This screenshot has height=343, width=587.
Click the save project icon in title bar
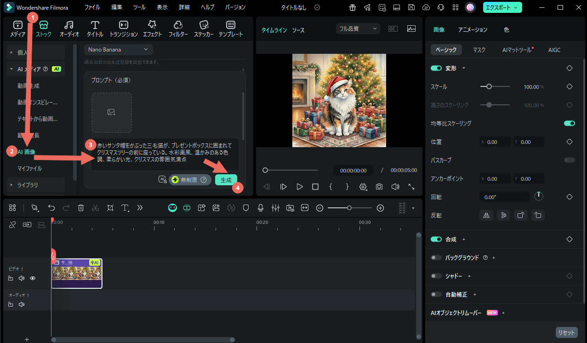pyautogui.click(x=410, y=7)
